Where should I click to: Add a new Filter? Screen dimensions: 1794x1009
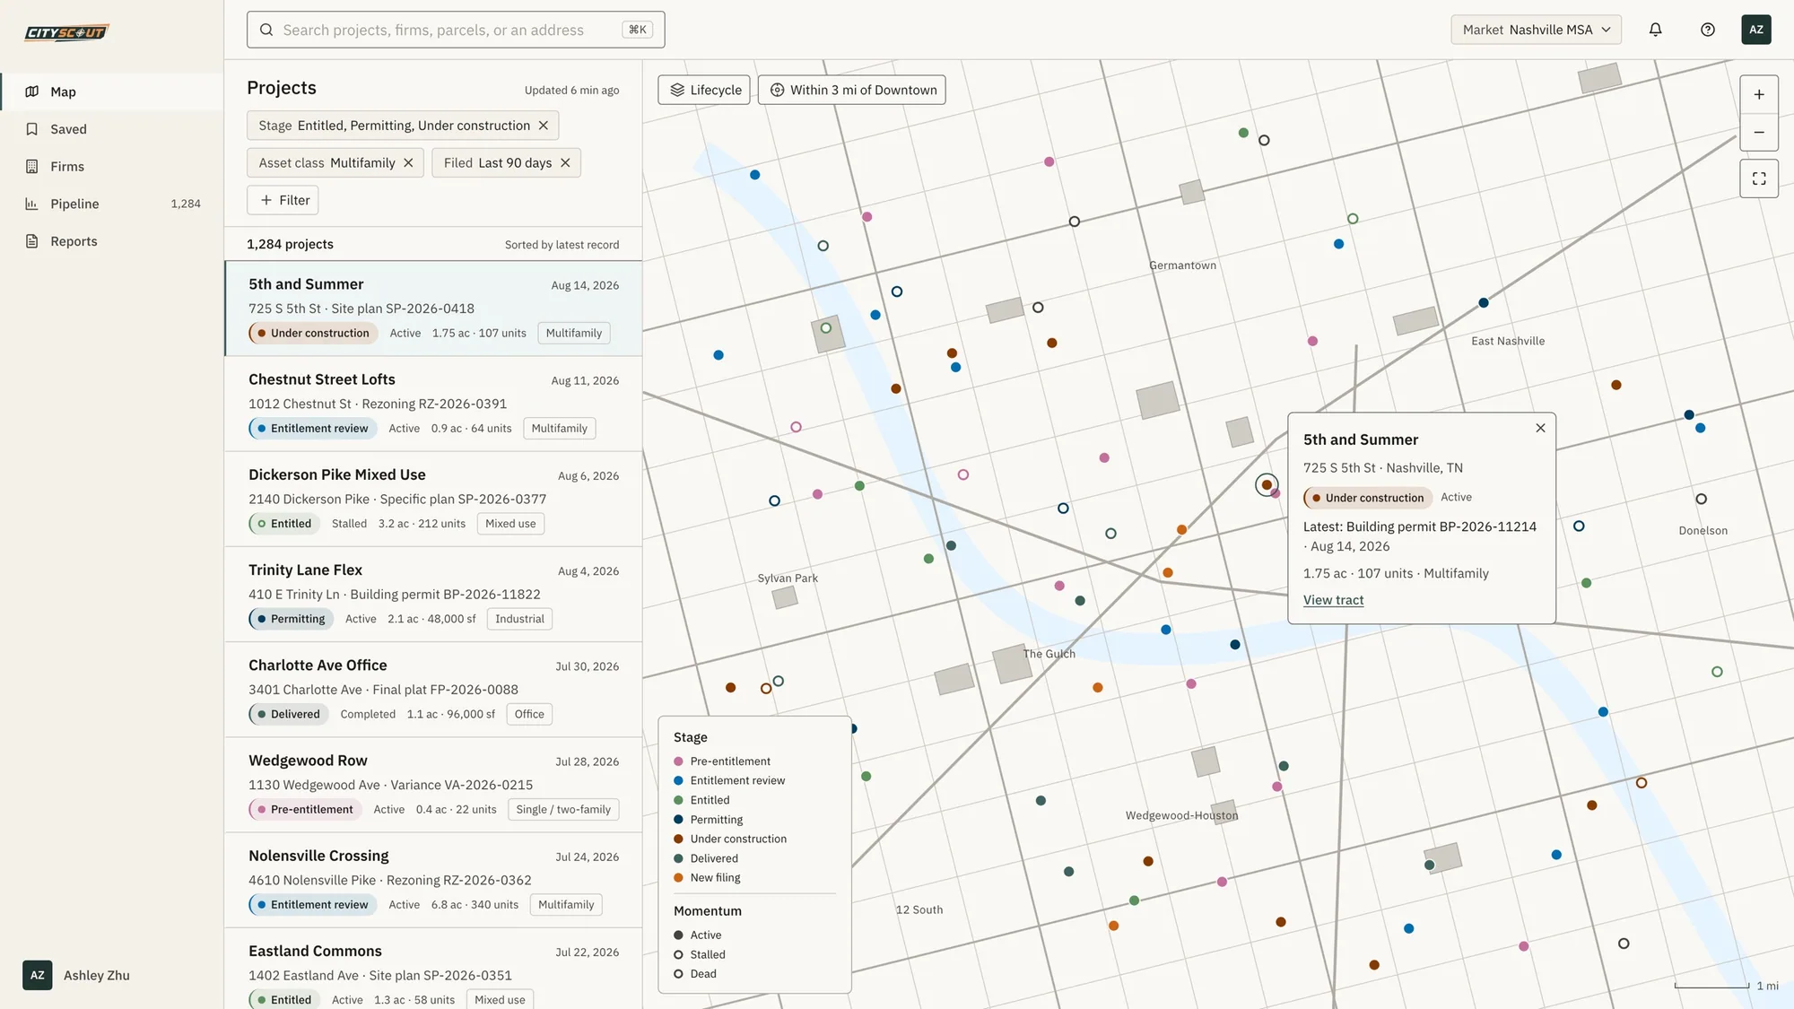tap(283, 200)
